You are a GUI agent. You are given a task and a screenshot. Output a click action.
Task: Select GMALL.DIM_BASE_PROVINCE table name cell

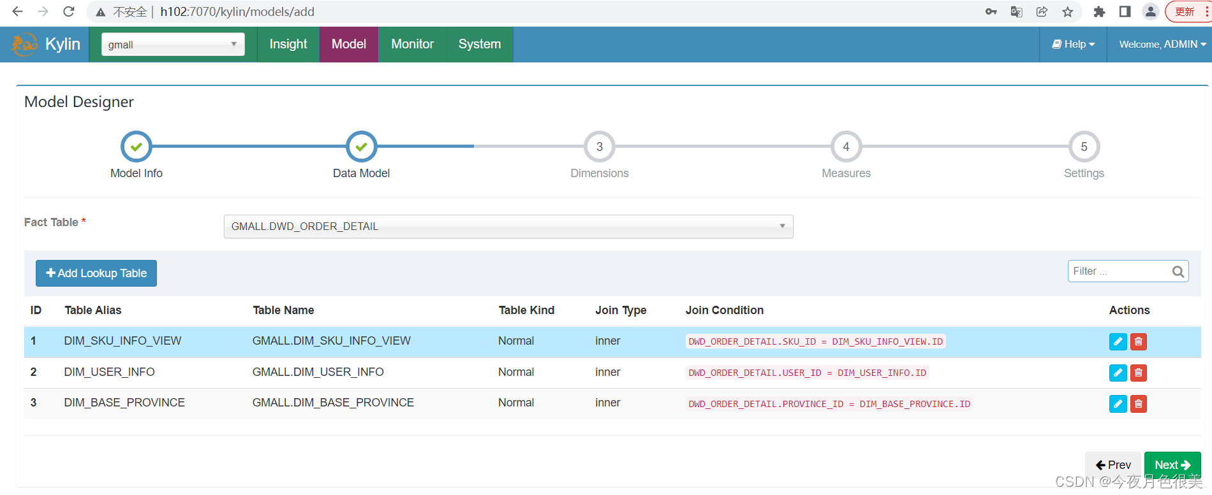[x=333, y=403]
